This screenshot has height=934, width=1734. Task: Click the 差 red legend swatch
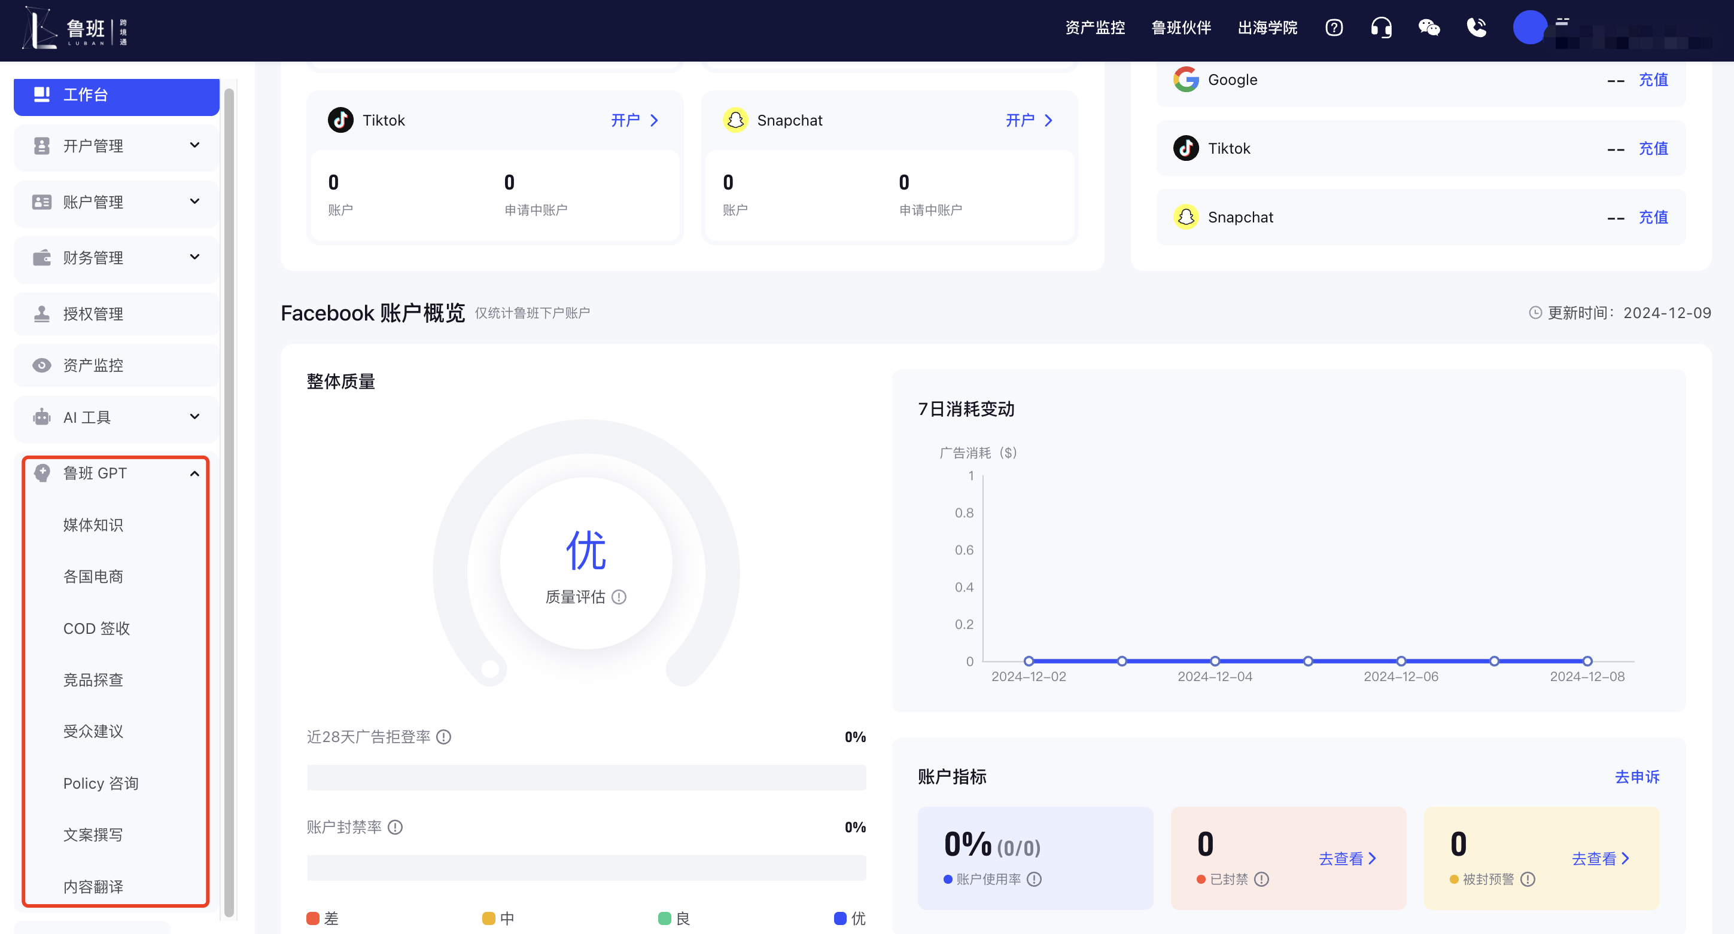pyautogui.click(x=312, y=918)
